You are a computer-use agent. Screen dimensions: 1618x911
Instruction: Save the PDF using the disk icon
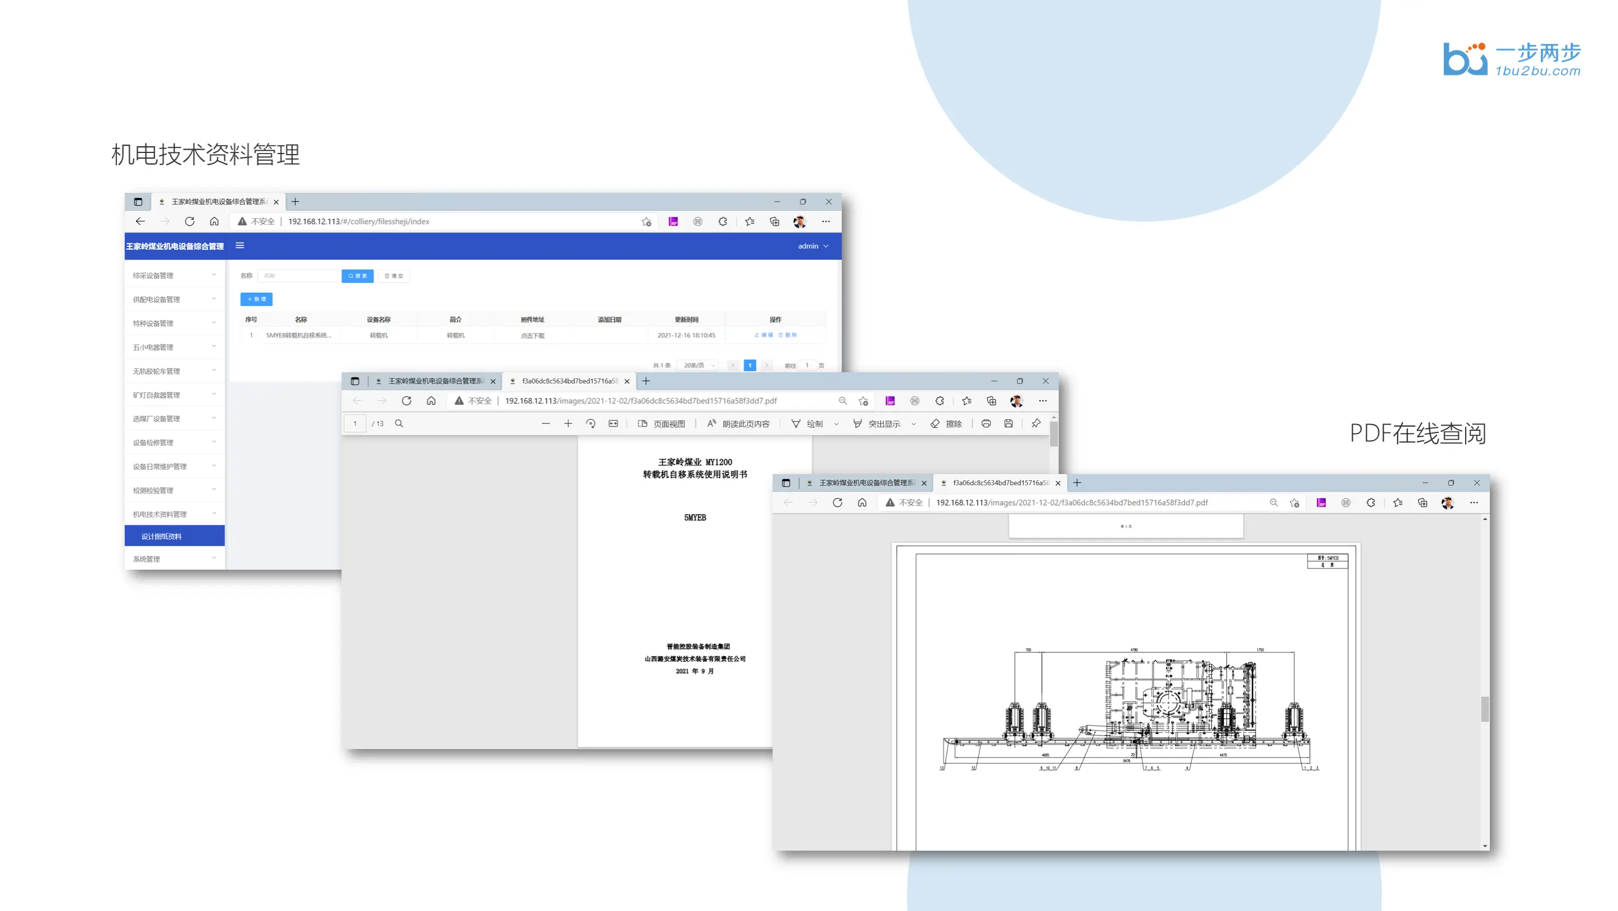[x=1008, y=423]
